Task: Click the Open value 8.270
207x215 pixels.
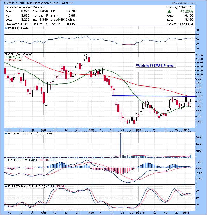Action: [x=25, y=11]
